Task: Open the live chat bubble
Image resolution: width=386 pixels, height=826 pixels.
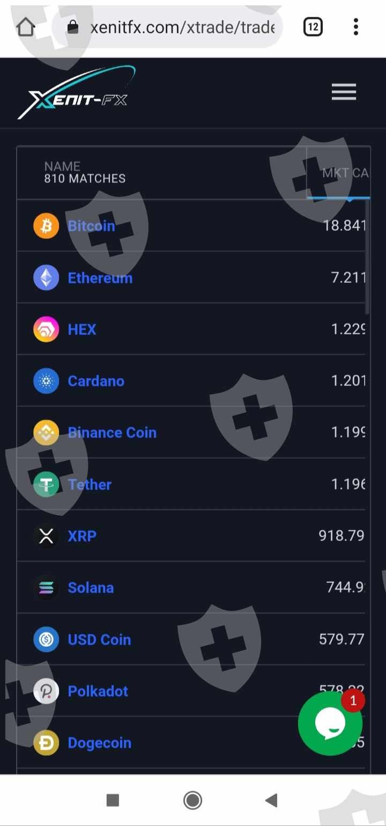Action: point(330,723)
